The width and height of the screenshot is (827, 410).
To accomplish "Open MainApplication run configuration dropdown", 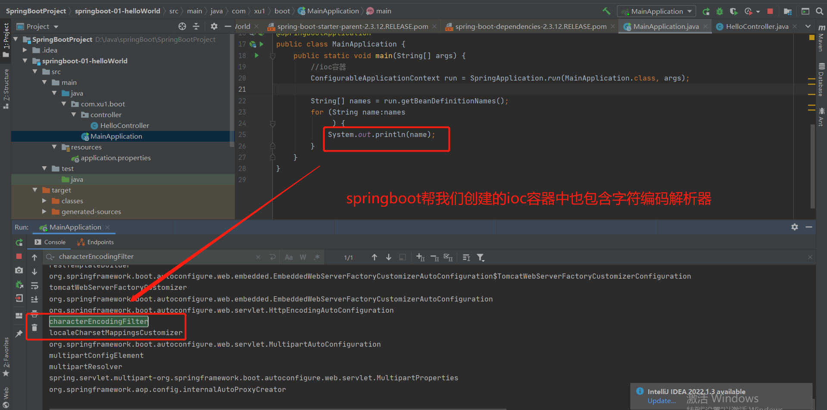I will (656, 11).
